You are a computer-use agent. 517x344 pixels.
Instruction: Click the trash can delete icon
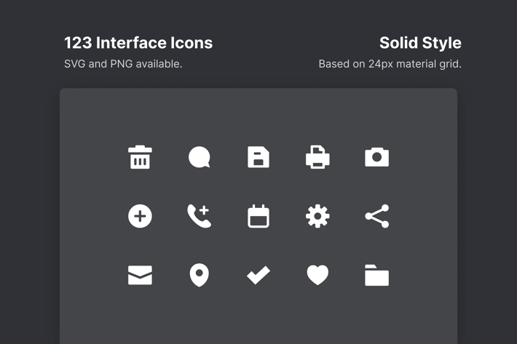(140, 157)
